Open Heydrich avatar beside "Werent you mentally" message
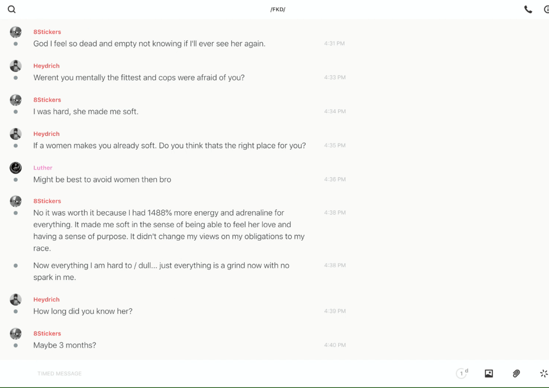Image resolution: width=549 pixels, height=388 pixels. coord(16,66)
